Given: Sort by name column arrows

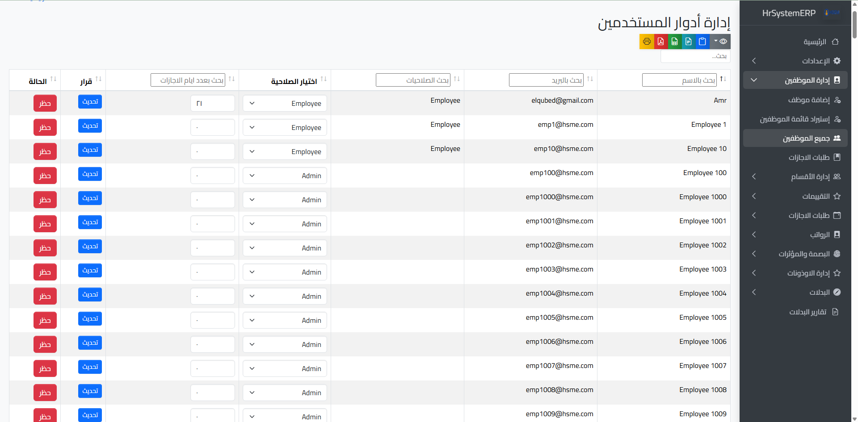Looking at the screenshot, I should click(723, 79).
